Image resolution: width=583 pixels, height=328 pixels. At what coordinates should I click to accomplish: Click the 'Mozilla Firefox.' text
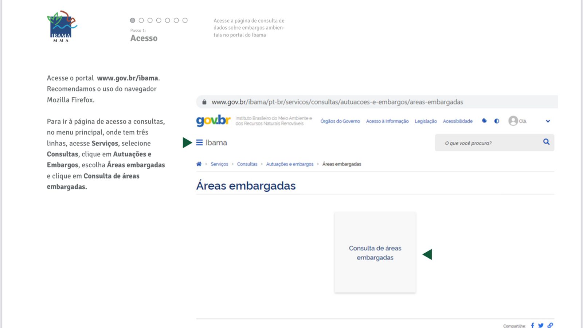click(x=71, y=100)
